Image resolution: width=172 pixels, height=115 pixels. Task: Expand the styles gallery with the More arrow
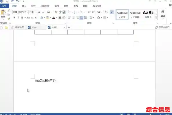click(x=156, y=18)
